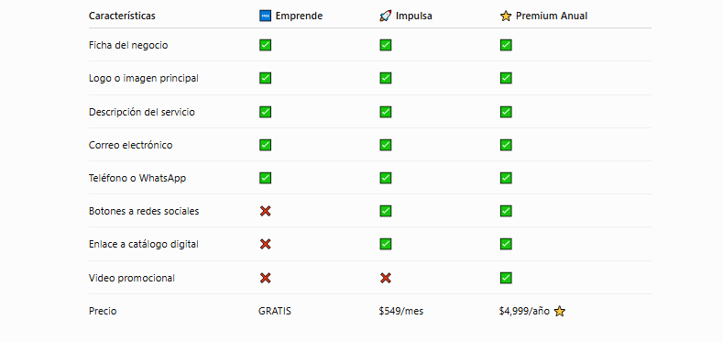The width and height of the screenshot is (723, 342).
Task: Click Video promocional checkmark under Premium Anual
Action: (x=506, y=279)
